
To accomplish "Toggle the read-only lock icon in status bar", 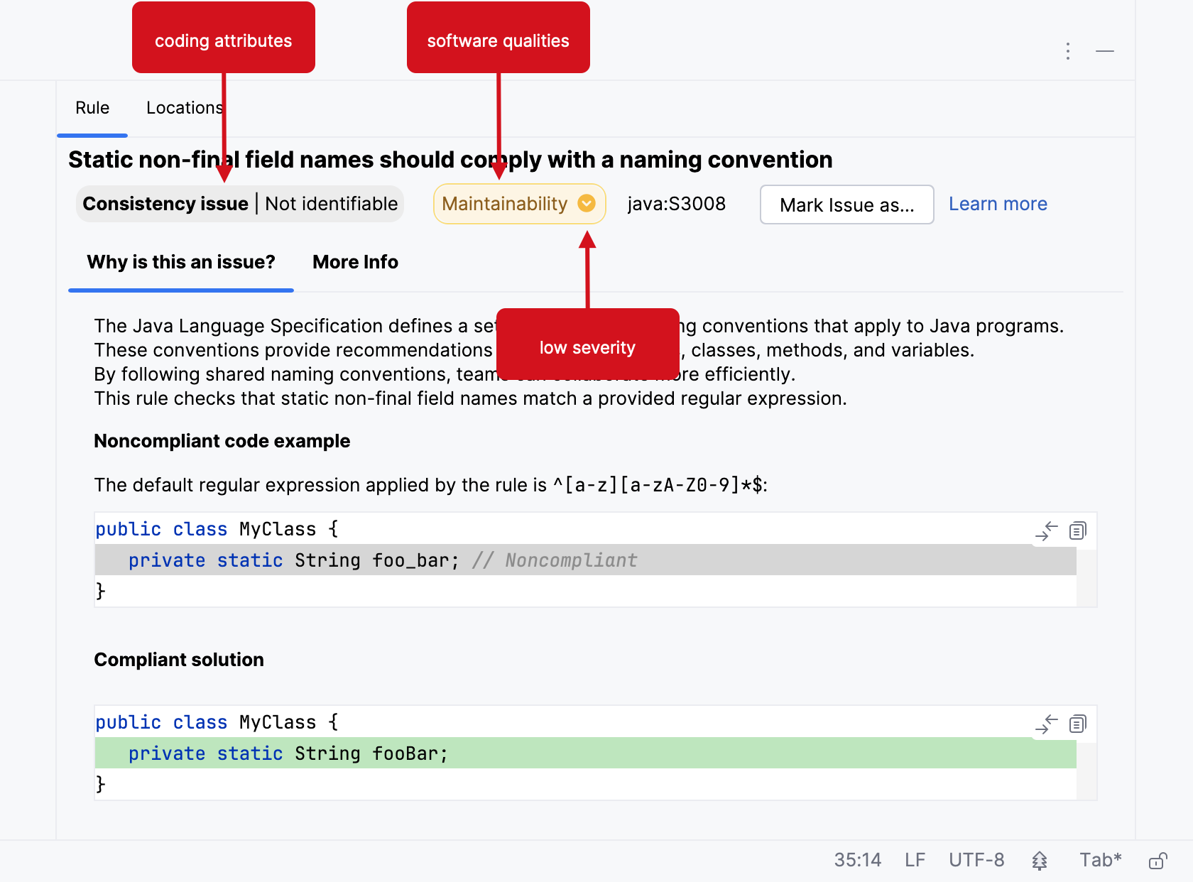I will 1157,861.
